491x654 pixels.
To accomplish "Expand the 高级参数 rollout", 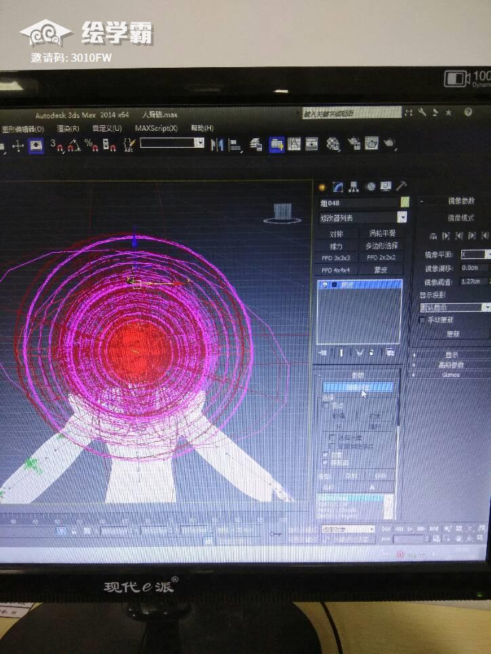I will (451, 365).
